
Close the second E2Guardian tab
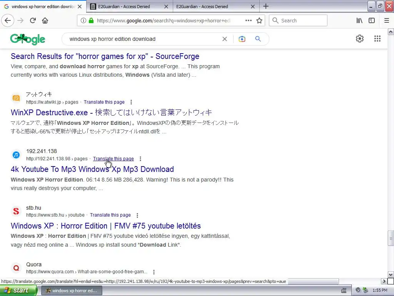tap(253, 7)
